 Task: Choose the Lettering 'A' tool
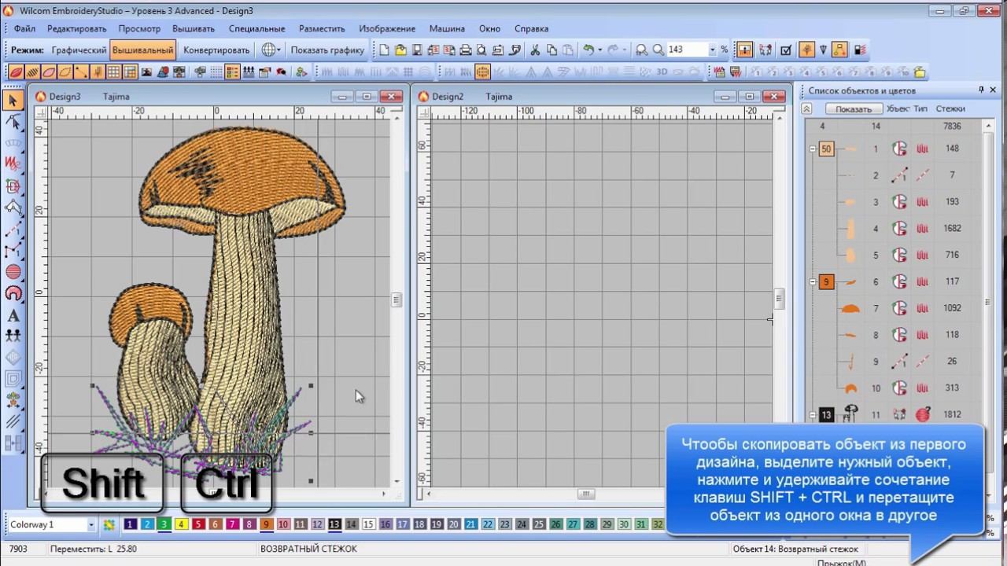click(13, 316)
